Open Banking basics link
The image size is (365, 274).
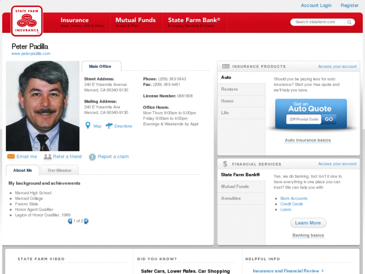[x=308, y=235]
